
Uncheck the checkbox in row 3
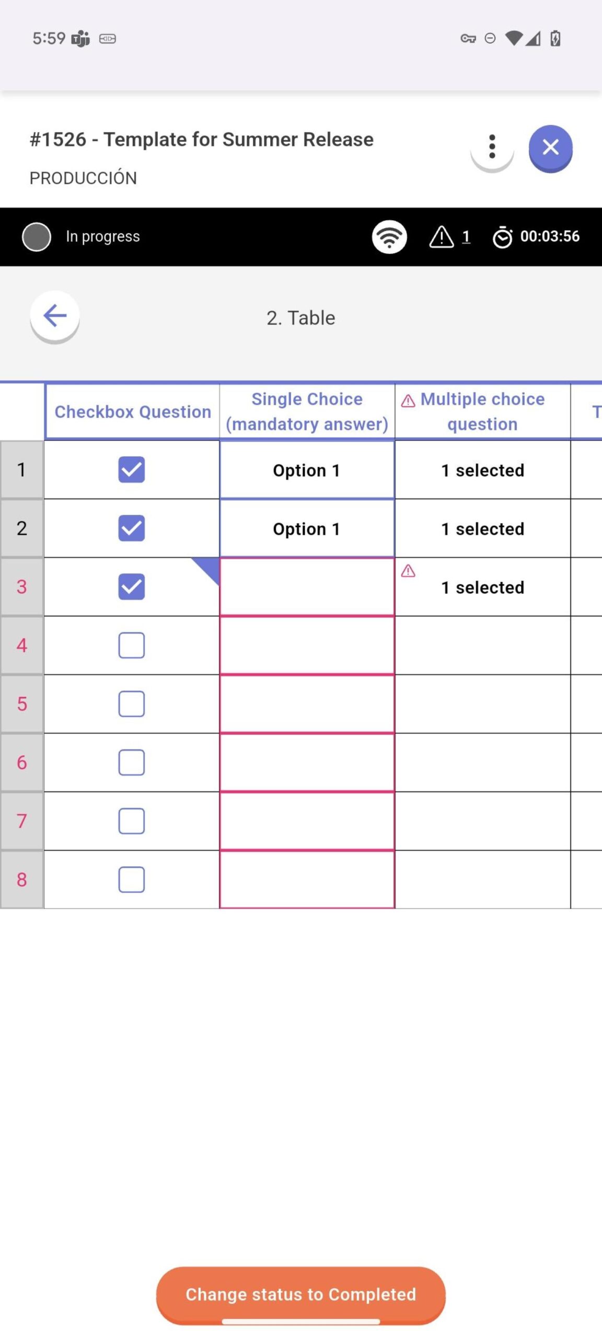point(132,587)
